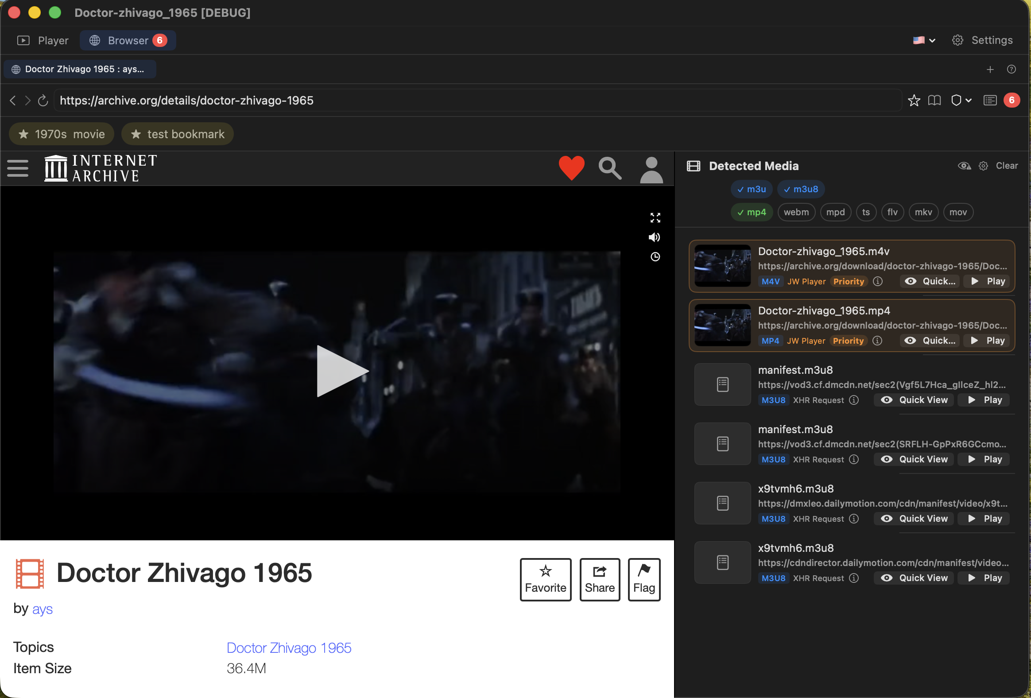
Task: Open Detected Media gear settings
Action: click(x=983, y=166)
